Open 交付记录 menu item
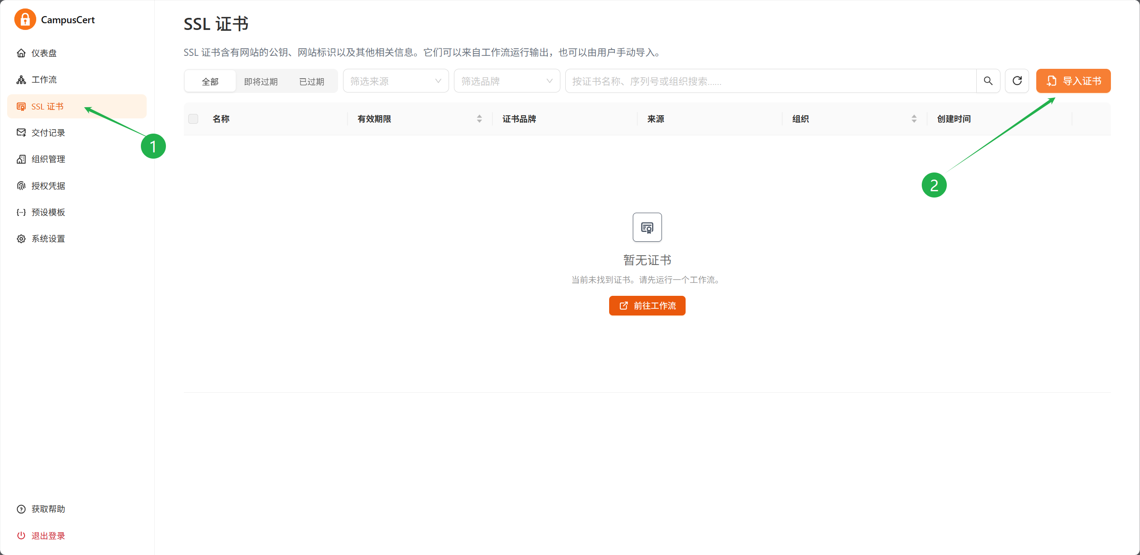This screenshot has height=555, width=1140. (77, 133)
